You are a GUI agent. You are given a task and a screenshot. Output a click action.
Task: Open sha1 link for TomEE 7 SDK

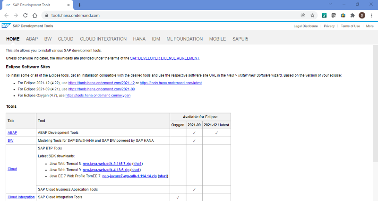[x=163, y=176]
